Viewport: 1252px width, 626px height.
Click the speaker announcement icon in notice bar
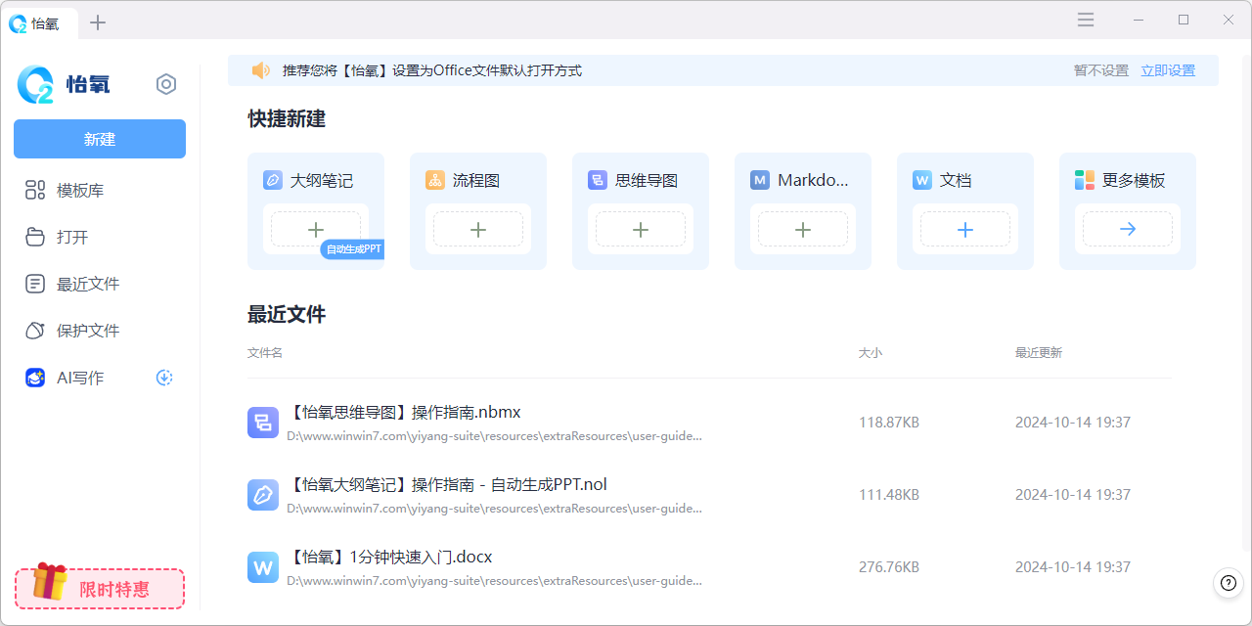pos(261,70)
